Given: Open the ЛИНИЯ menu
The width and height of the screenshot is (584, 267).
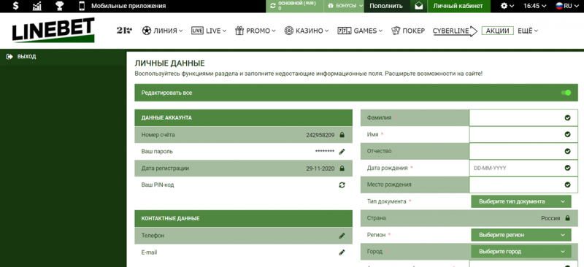Looking at the screenshot, I should 162,31.
